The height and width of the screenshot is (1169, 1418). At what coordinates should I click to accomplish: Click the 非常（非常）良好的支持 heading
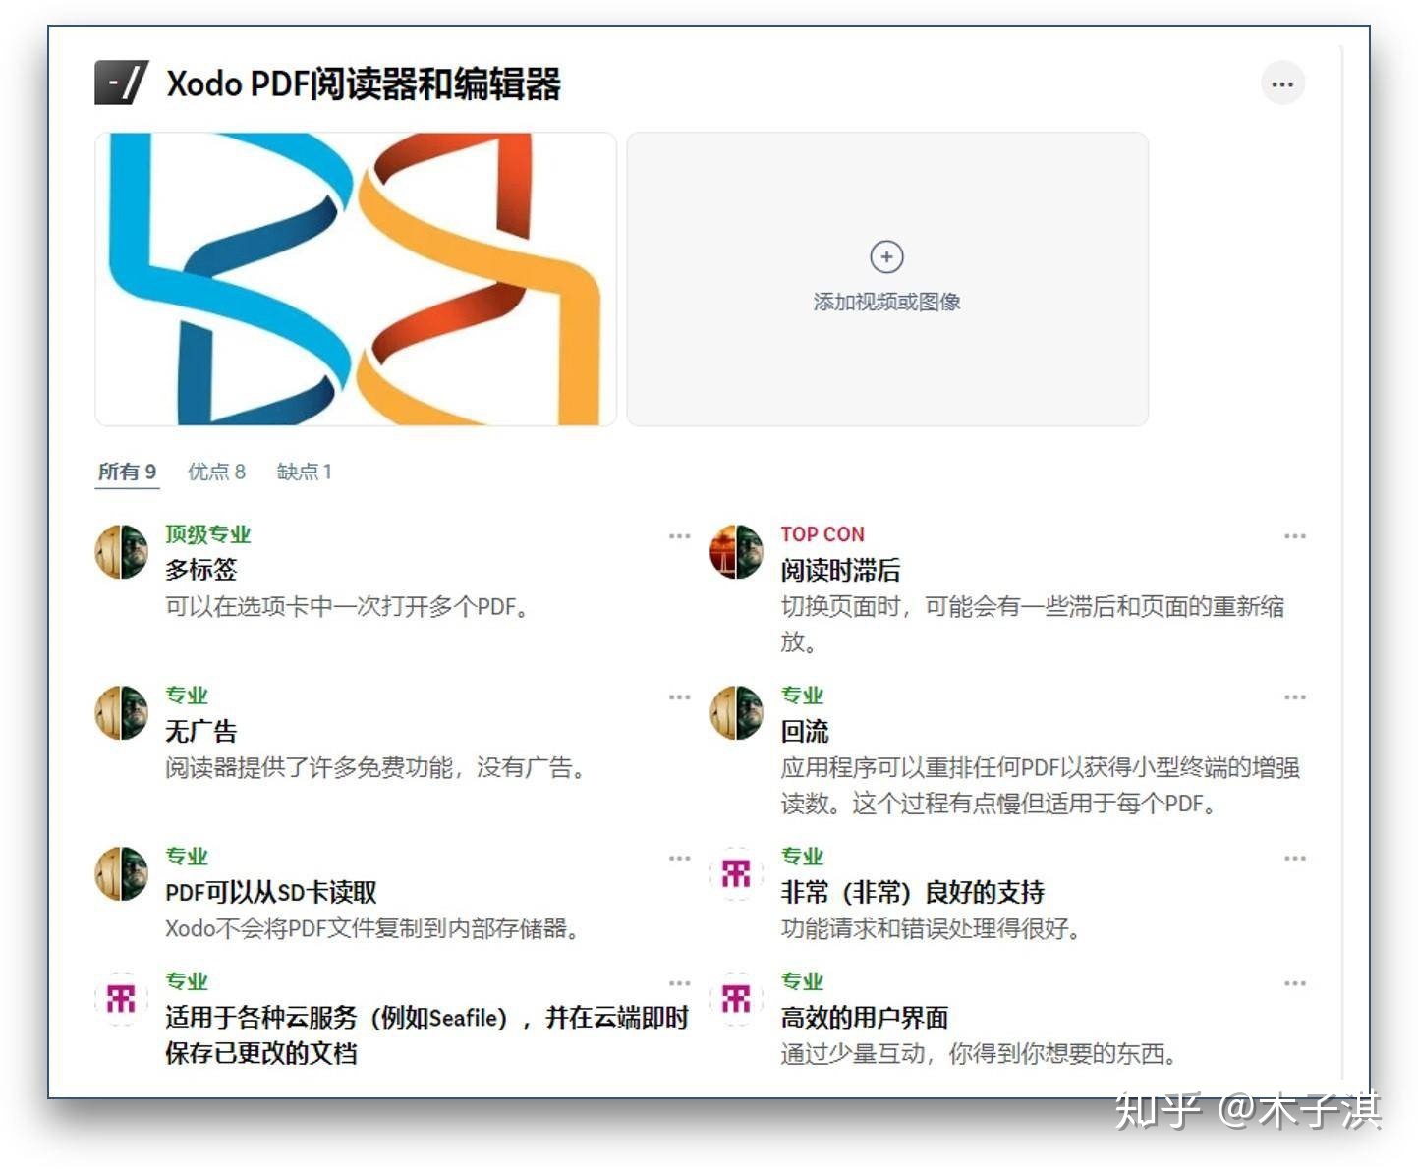coord(913,892)
